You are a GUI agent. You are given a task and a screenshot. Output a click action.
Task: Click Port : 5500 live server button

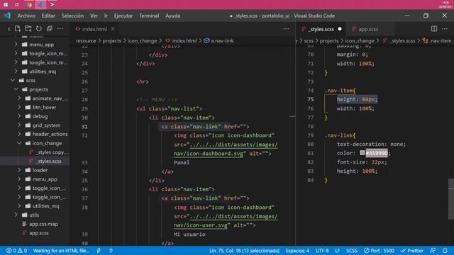click(379, 251)
